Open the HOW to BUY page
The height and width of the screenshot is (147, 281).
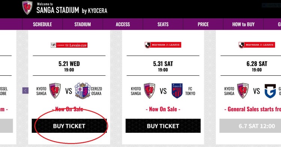(244, 24)
